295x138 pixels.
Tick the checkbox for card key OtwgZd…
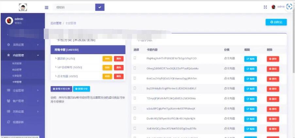tap(135, 68)
